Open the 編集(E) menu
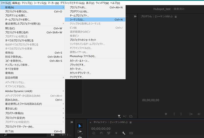 [x=16, y=3]
